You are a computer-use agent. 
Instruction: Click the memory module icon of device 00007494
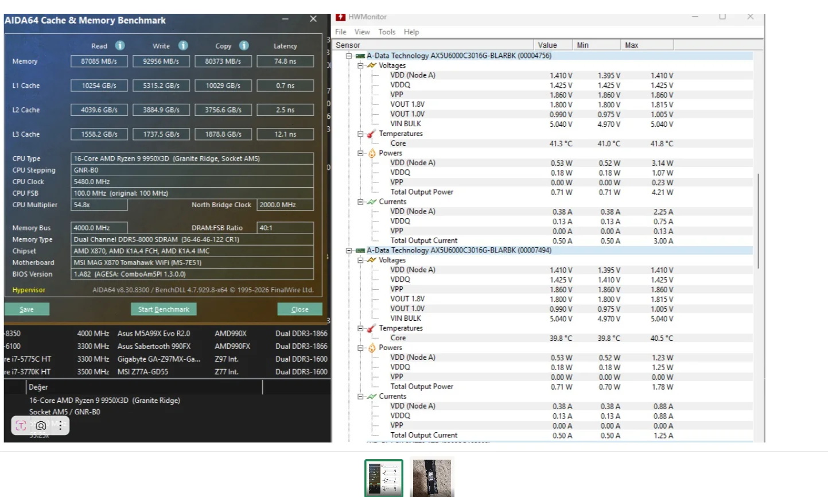click(360, 250)
